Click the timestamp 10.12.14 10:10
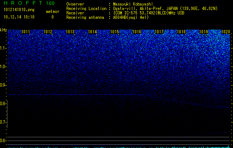 coord(19,17)
